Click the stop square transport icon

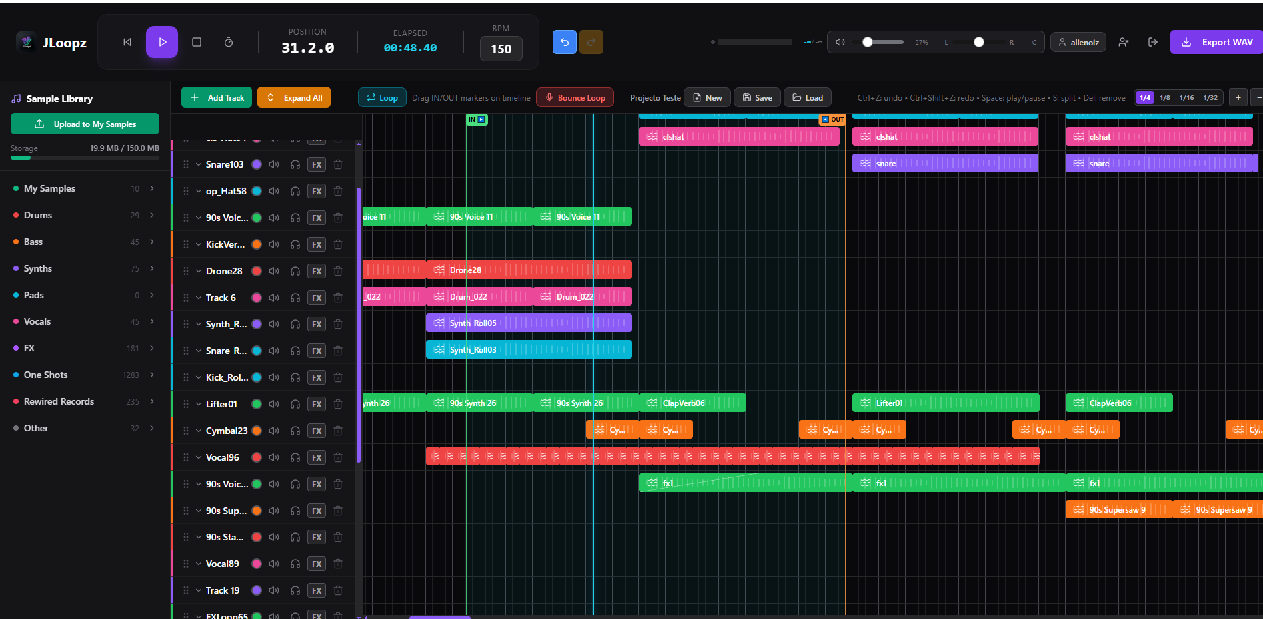197,42
